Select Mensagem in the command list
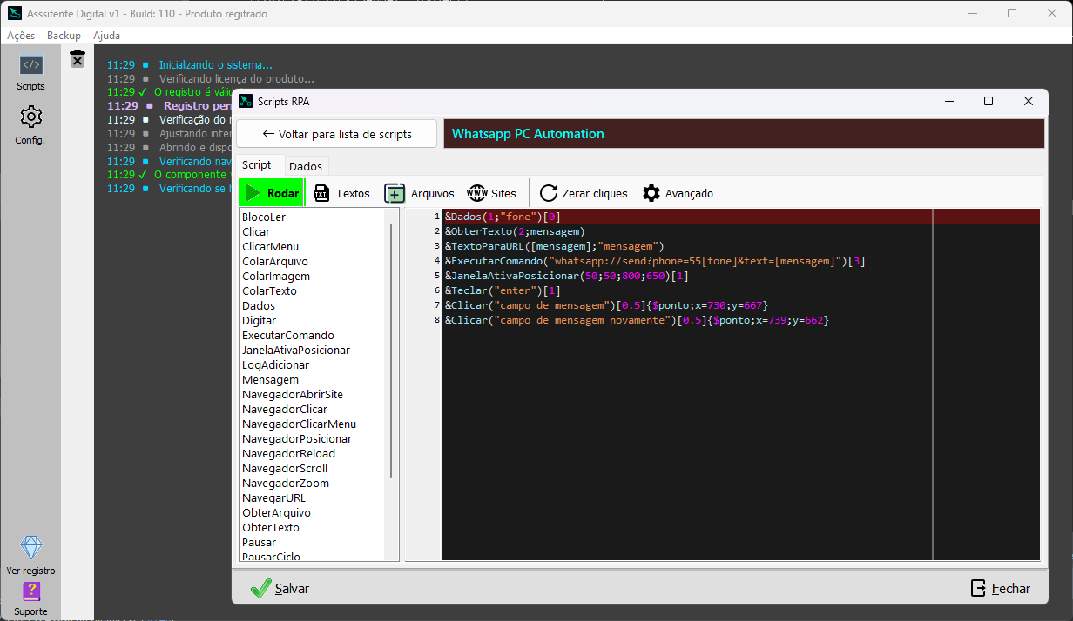Viewport: 1073px width, 621px height. click(270, 379)
